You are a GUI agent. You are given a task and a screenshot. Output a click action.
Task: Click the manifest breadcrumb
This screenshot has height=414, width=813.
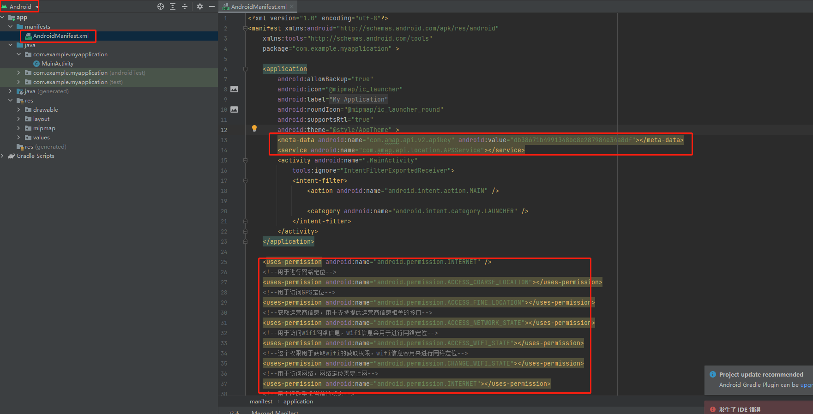pos(261,402)
